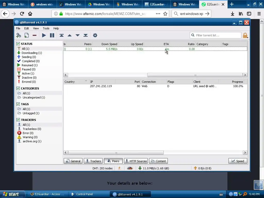Click the Add Torrent Link toolbar icon

[19, 35]
